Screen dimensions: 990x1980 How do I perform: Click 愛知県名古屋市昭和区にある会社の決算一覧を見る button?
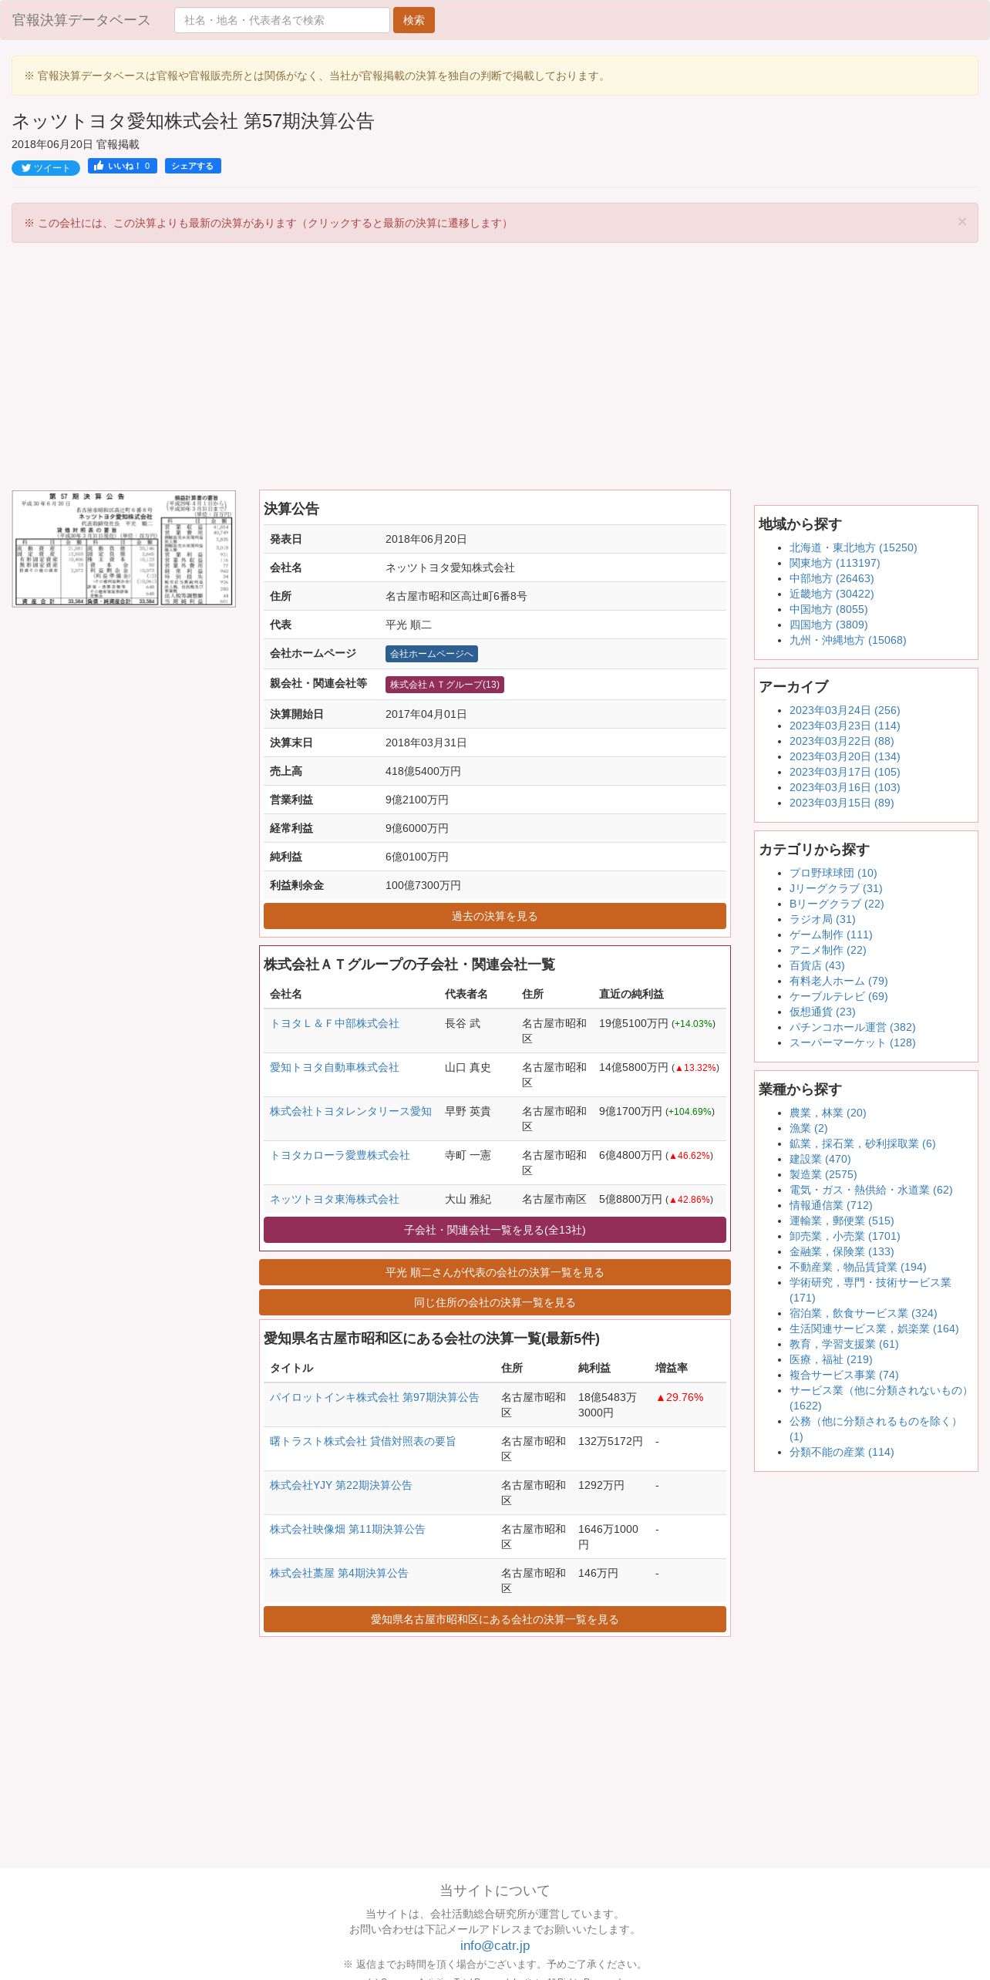pyautogui.click(x=495, y=1619)
